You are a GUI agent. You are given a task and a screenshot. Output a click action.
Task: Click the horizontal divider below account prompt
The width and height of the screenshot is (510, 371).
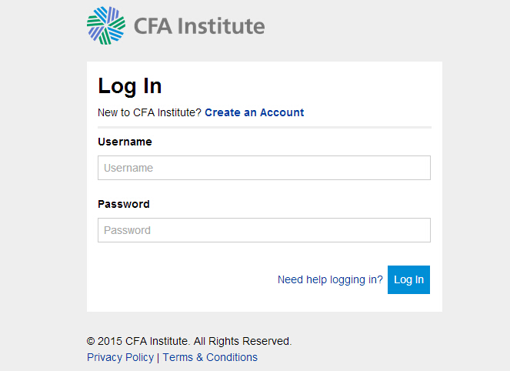click(264, 127)
